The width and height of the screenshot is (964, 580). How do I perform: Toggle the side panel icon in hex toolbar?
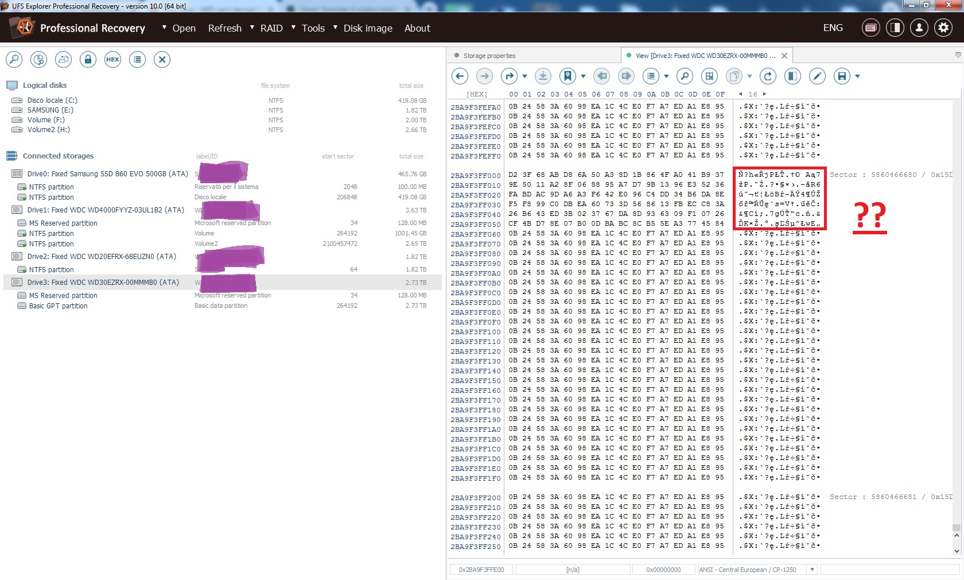click(792, 76)
